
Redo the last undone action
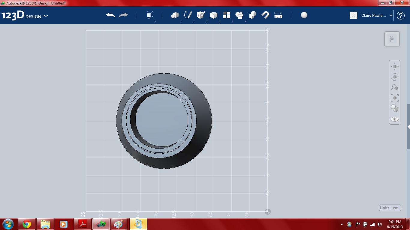coord(123,15)
